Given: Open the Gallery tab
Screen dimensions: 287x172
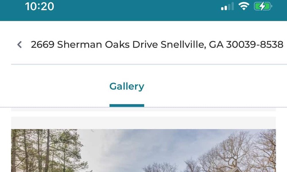Looking at the screenshot, I should tap(127, 86).
